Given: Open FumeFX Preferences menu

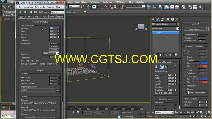Looking at the screenshot, I should (28, 7).
